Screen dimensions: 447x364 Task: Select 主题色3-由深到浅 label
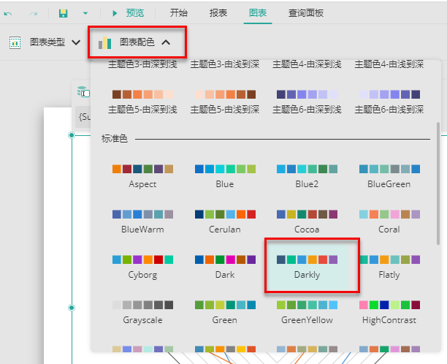click(x=143, y=64)
